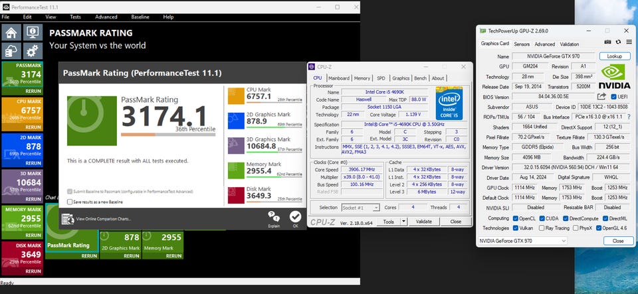Toggle the CUDA checkbox
638x294 pixels.
[x=542, y=218]
